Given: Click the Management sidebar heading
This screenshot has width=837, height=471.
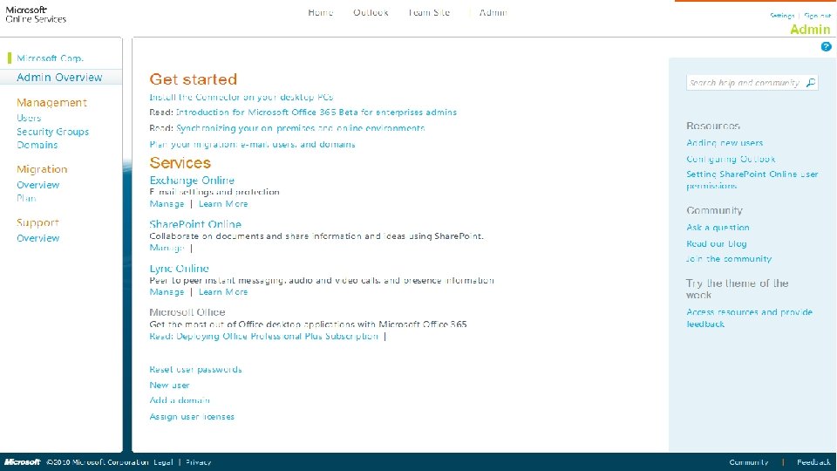Looking at the screenshot, I should click(51, 103).
